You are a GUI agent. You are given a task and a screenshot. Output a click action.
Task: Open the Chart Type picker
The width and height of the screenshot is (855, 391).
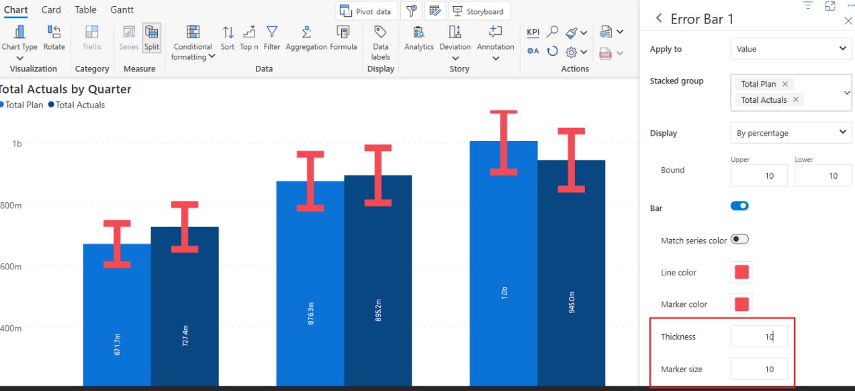[x=19, y=38]
